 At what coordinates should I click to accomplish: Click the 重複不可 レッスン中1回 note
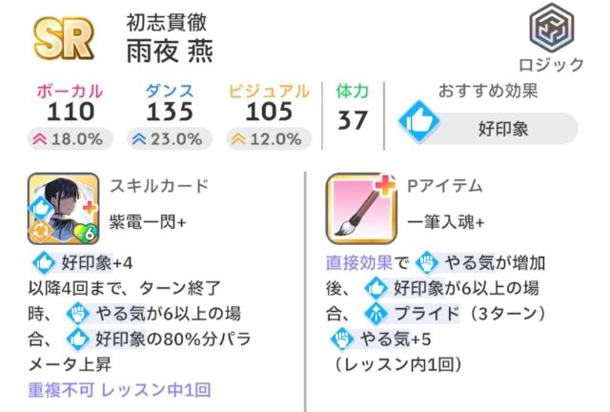coord(119,388)
